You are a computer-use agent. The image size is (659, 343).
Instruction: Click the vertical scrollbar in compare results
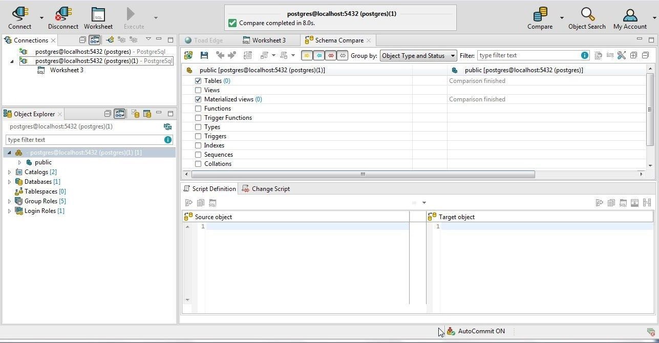[x=650, y=109]
